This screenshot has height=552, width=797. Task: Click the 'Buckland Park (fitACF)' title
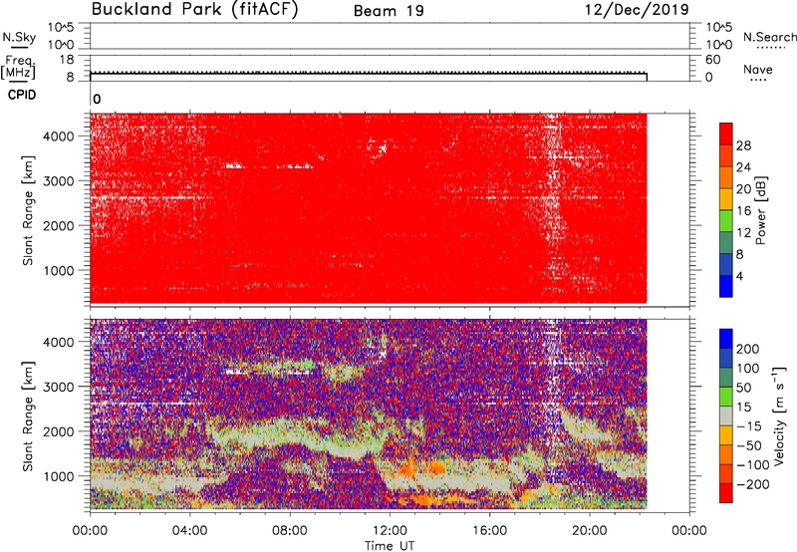[x=194, y=9]
